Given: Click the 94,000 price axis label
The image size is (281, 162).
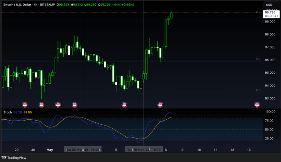Looking at the screenshot, I should coord(270,85).
